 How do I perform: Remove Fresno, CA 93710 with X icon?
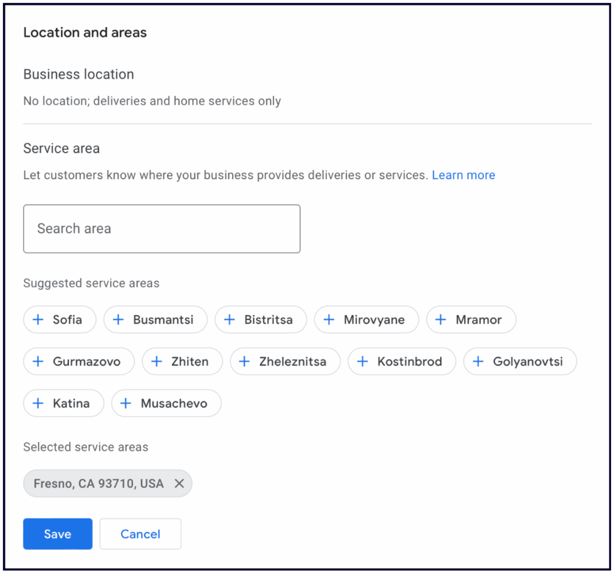pos(179,484)
